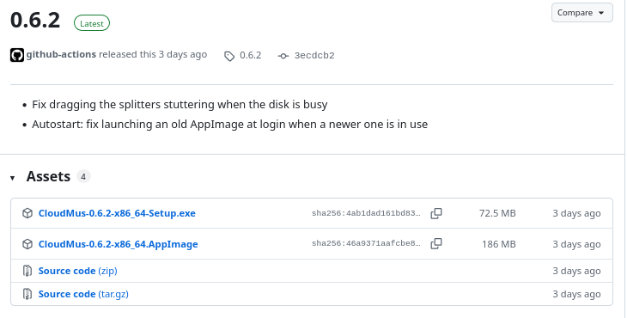Click the zip file icon for source code
This screenshot has width=627, height=318.
pyautogui.click(x=27, y=271)
